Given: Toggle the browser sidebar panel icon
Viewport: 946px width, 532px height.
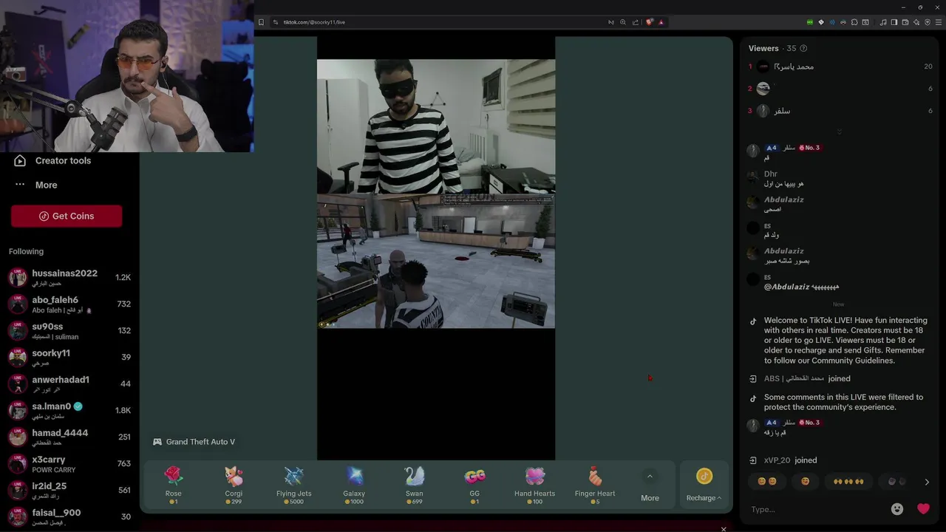Looking at the screenshot, I should click(894, 22).
